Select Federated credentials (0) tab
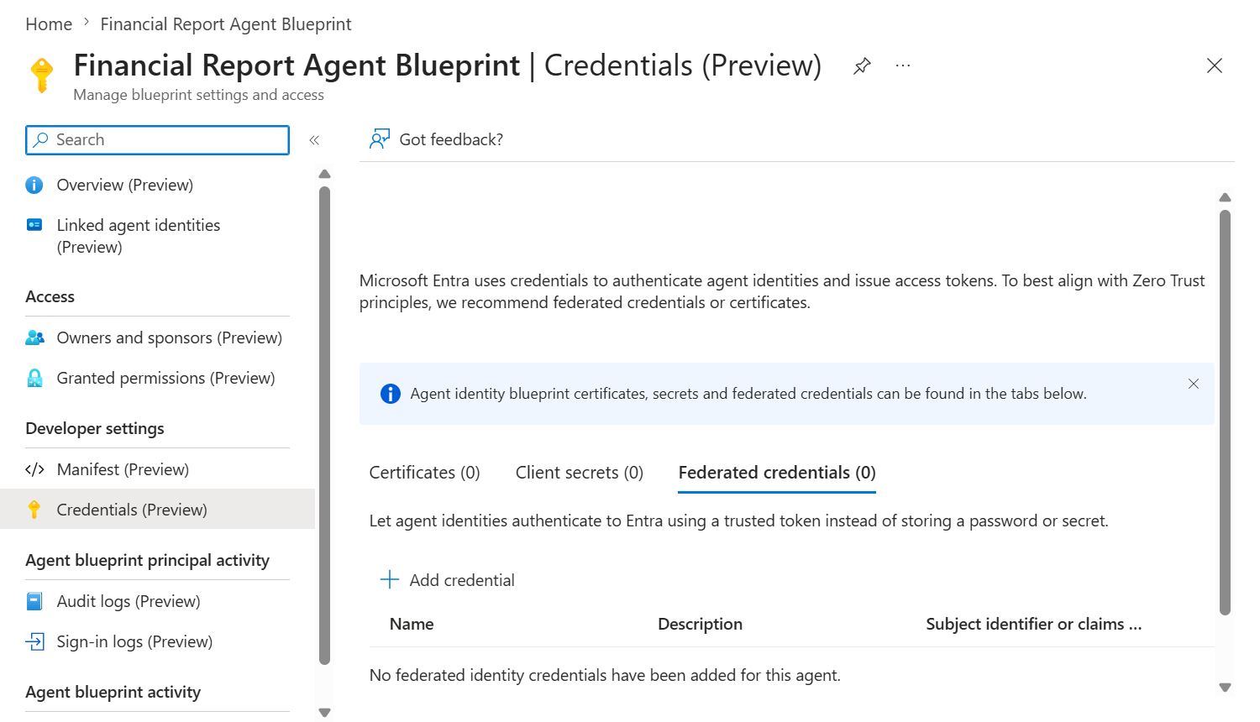The height and width of the screenshot is (722, 1260). coord(777,473)
